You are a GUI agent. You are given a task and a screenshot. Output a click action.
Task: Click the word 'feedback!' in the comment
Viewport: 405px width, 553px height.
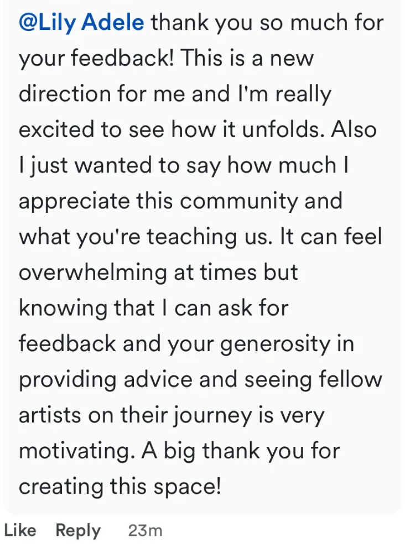click(122, 58)
